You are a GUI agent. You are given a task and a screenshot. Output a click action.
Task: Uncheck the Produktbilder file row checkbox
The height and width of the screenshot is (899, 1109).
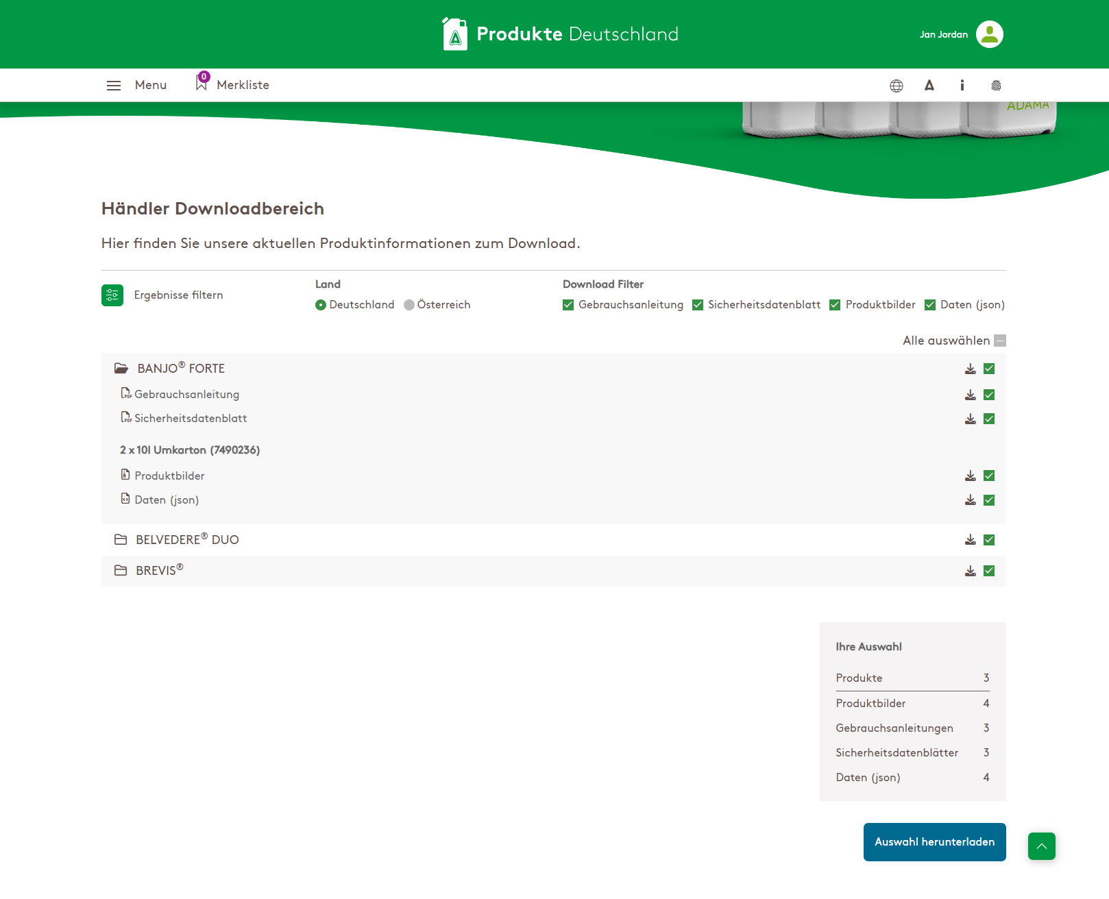tap(989, 476)
